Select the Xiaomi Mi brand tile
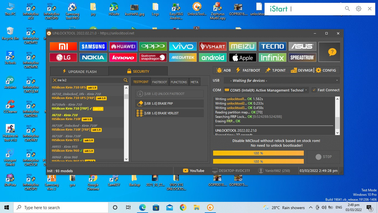The width and height of the screenshot is (378, 213). 63,46
